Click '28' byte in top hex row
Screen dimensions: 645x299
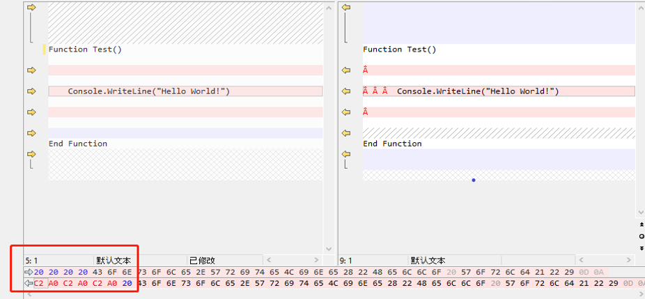point(348,273)
